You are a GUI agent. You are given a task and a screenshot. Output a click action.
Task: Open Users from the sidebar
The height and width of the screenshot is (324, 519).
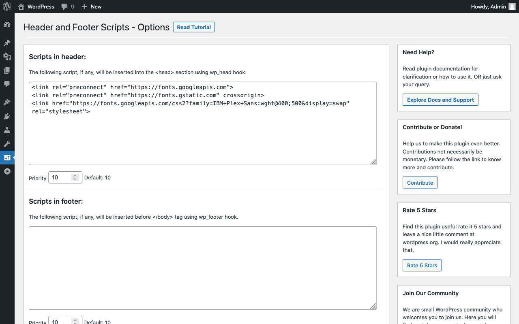[x=7, y=130]
